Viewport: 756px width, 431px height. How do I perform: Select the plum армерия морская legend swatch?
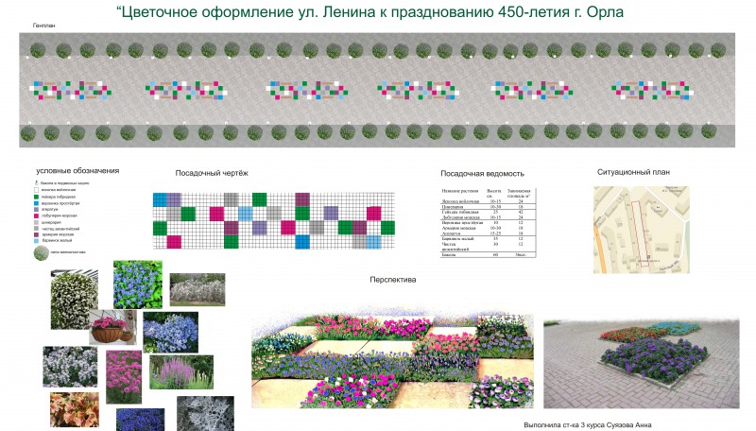click(x=36, y=234)
